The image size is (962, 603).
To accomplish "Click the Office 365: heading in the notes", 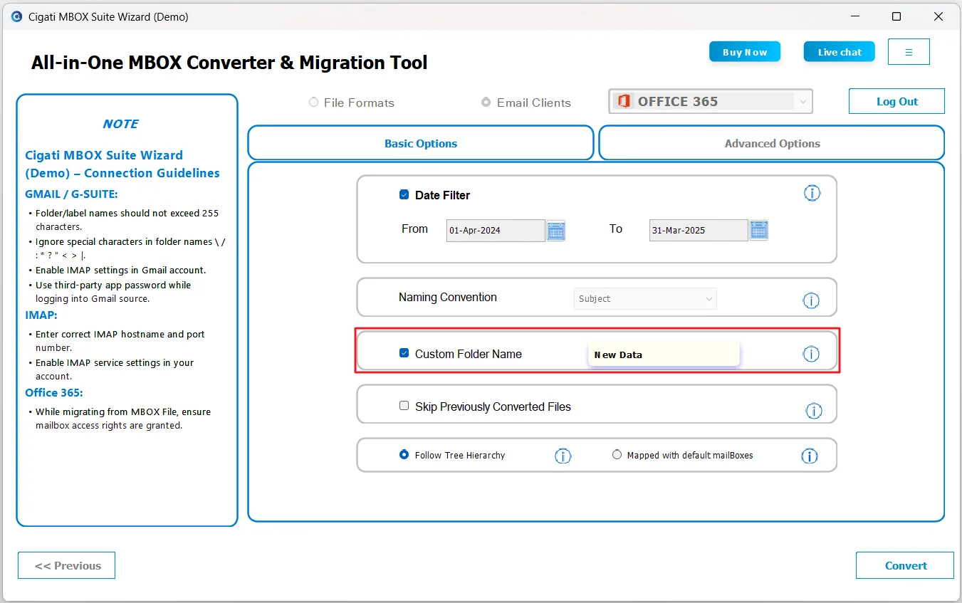I will 54,393.
